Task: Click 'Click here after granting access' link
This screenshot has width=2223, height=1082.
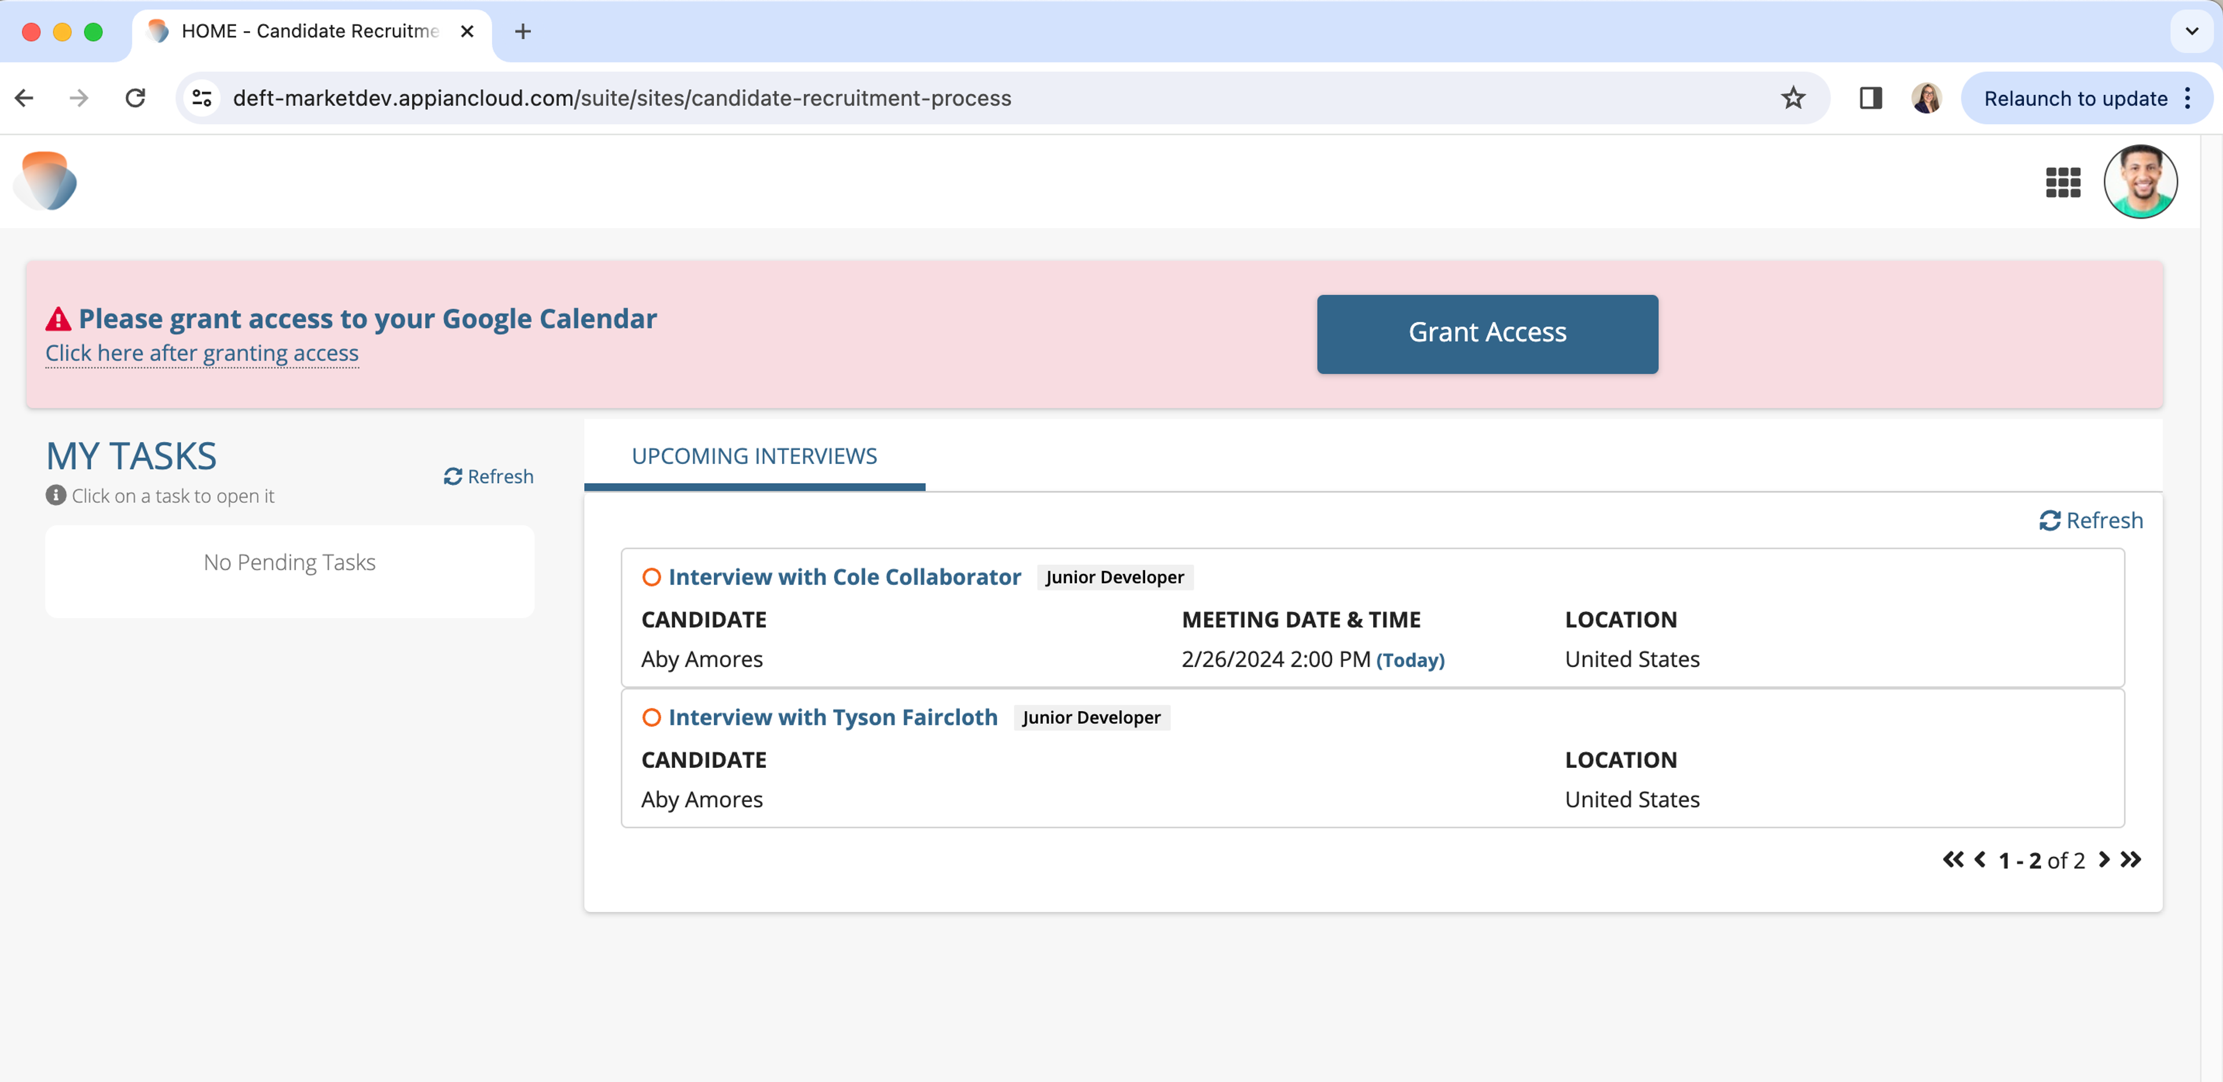Action: click(x=202, y=353)
